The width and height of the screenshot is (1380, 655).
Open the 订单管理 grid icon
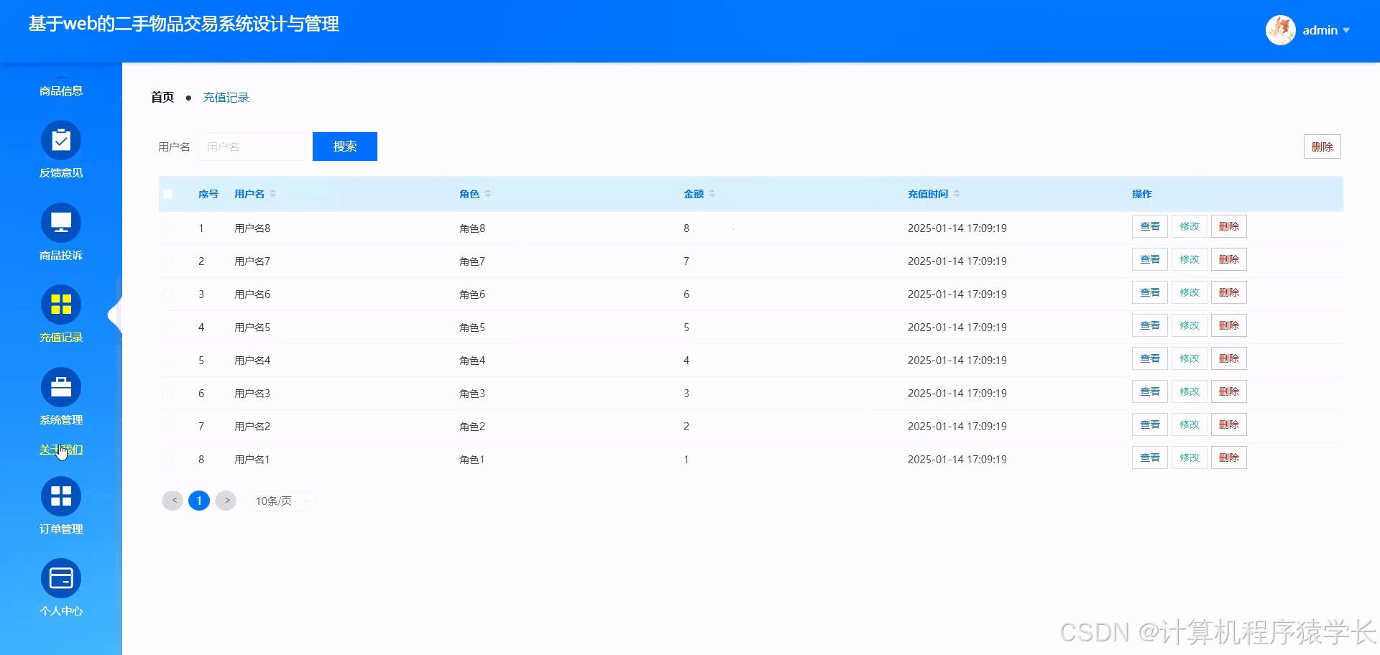[61, 496]
